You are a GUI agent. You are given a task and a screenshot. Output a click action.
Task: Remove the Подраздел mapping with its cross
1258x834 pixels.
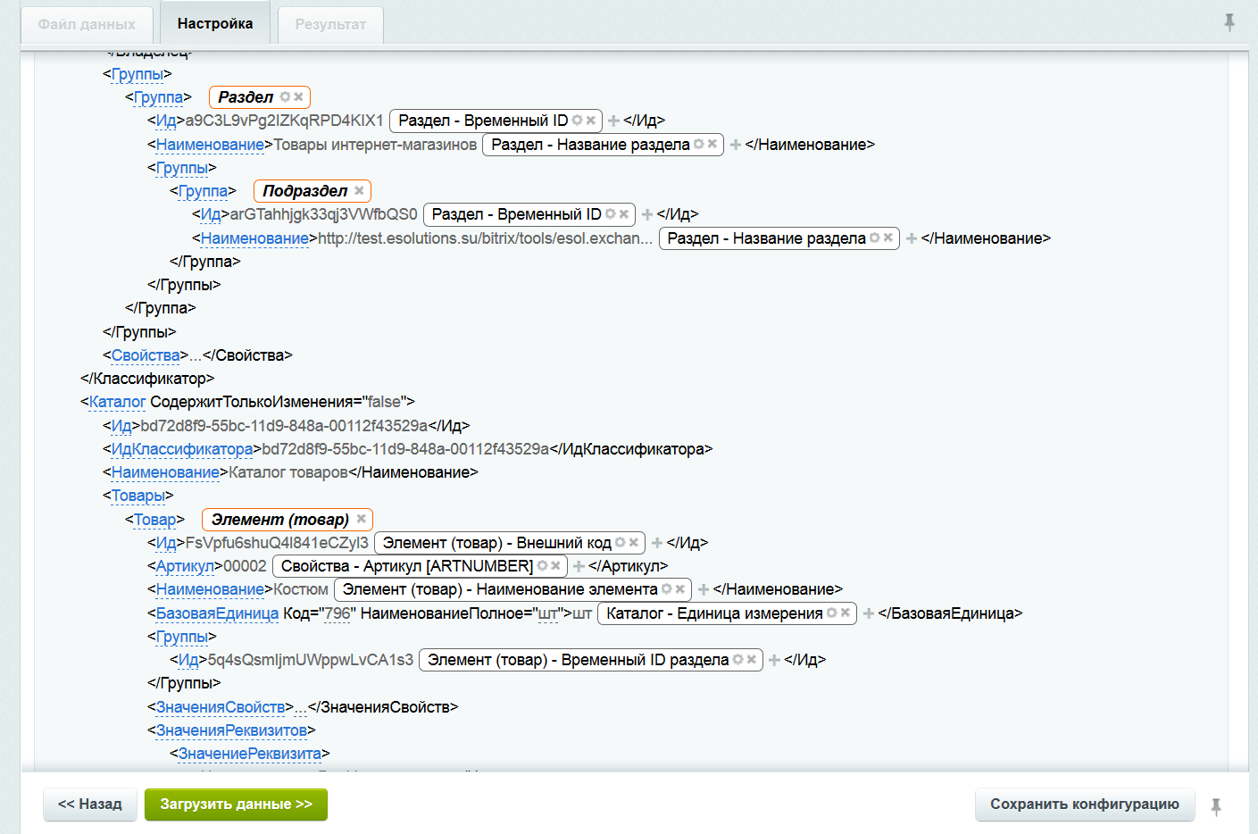(359, 190)
